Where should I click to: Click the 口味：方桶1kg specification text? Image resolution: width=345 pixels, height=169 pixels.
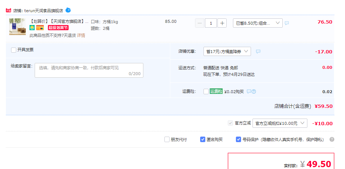pos(105,22)
